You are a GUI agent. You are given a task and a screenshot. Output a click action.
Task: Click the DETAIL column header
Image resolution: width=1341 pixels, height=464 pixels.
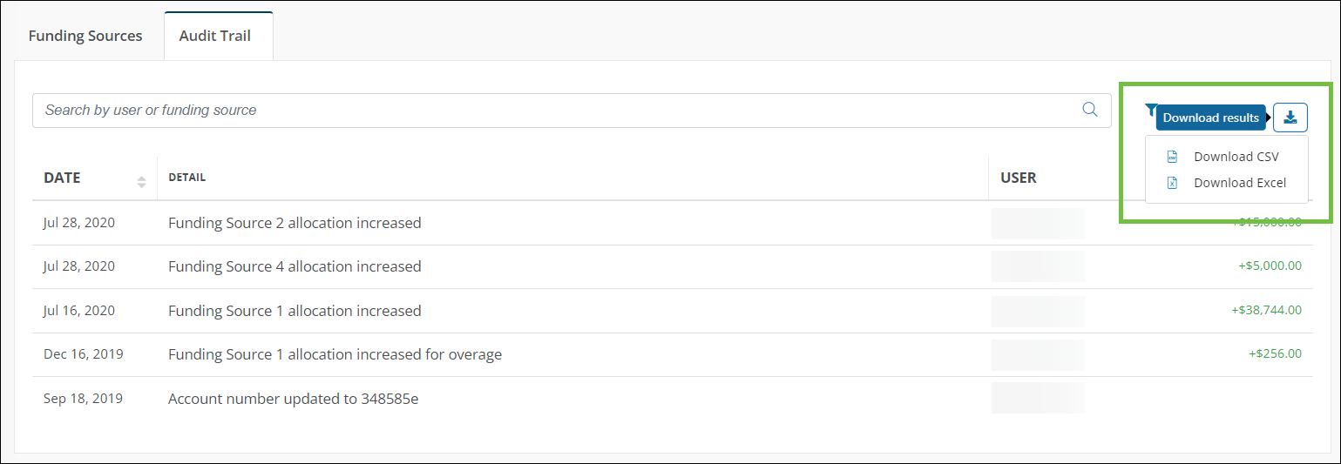[186, 178]
